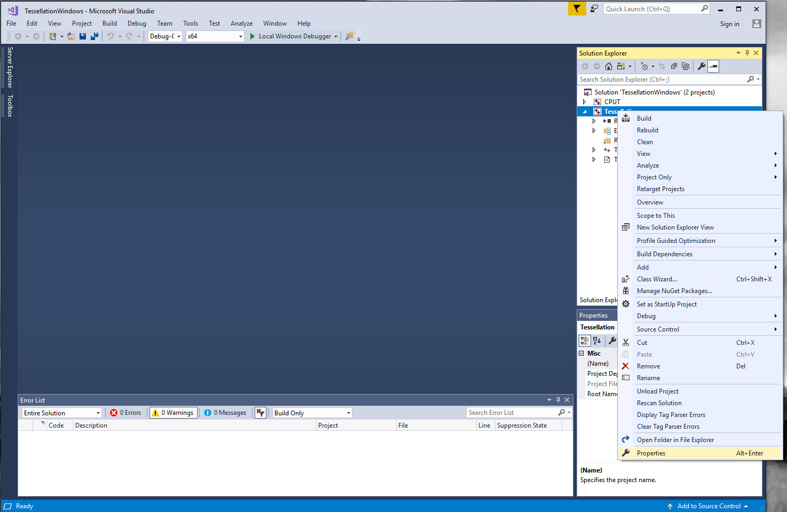Screen dimensions: 787x512
Task: Click the Find in Files toolbar icon
Action: [x=349, y=36]
